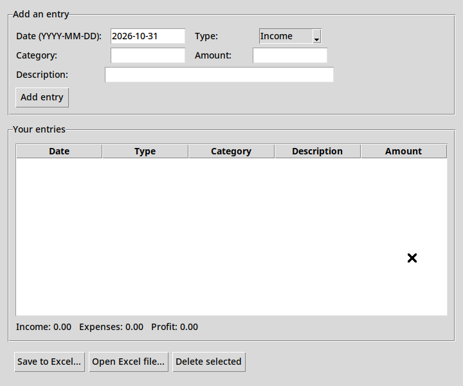463x386 pixels.
Task: Click the Category column header
Action: 232,151
